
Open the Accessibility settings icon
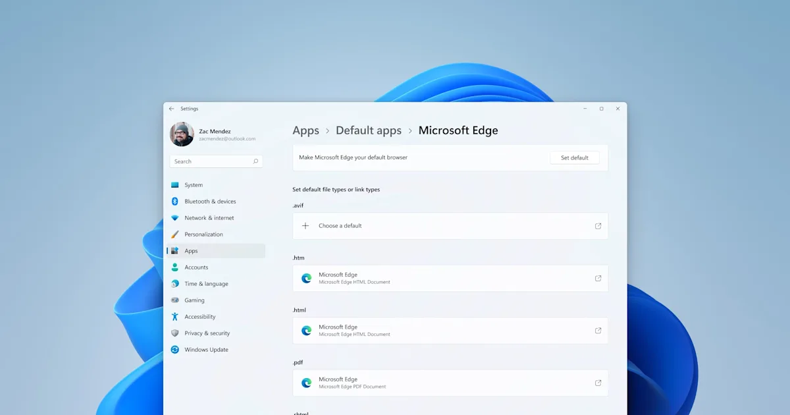(175, 317)
